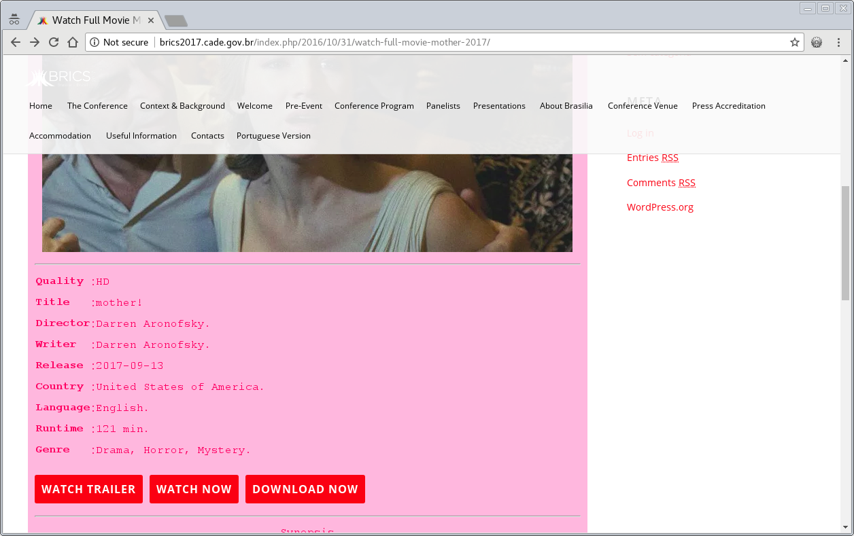Screen dimensions: 854x536
Task: Click the release date '2017-09-13'
Action: click(x=130, y=366)
